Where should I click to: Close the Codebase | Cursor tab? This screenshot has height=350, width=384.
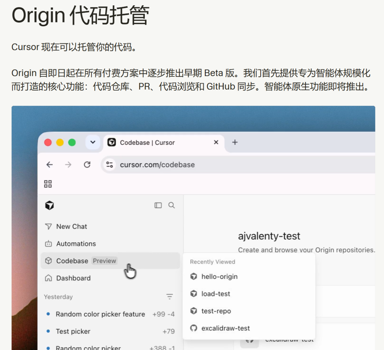pyautogui.click(x=216, y=142)
